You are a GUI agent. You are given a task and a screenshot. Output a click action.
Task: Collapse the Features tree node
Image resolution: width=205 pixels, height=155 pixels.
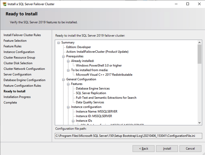tap(68, 84)
